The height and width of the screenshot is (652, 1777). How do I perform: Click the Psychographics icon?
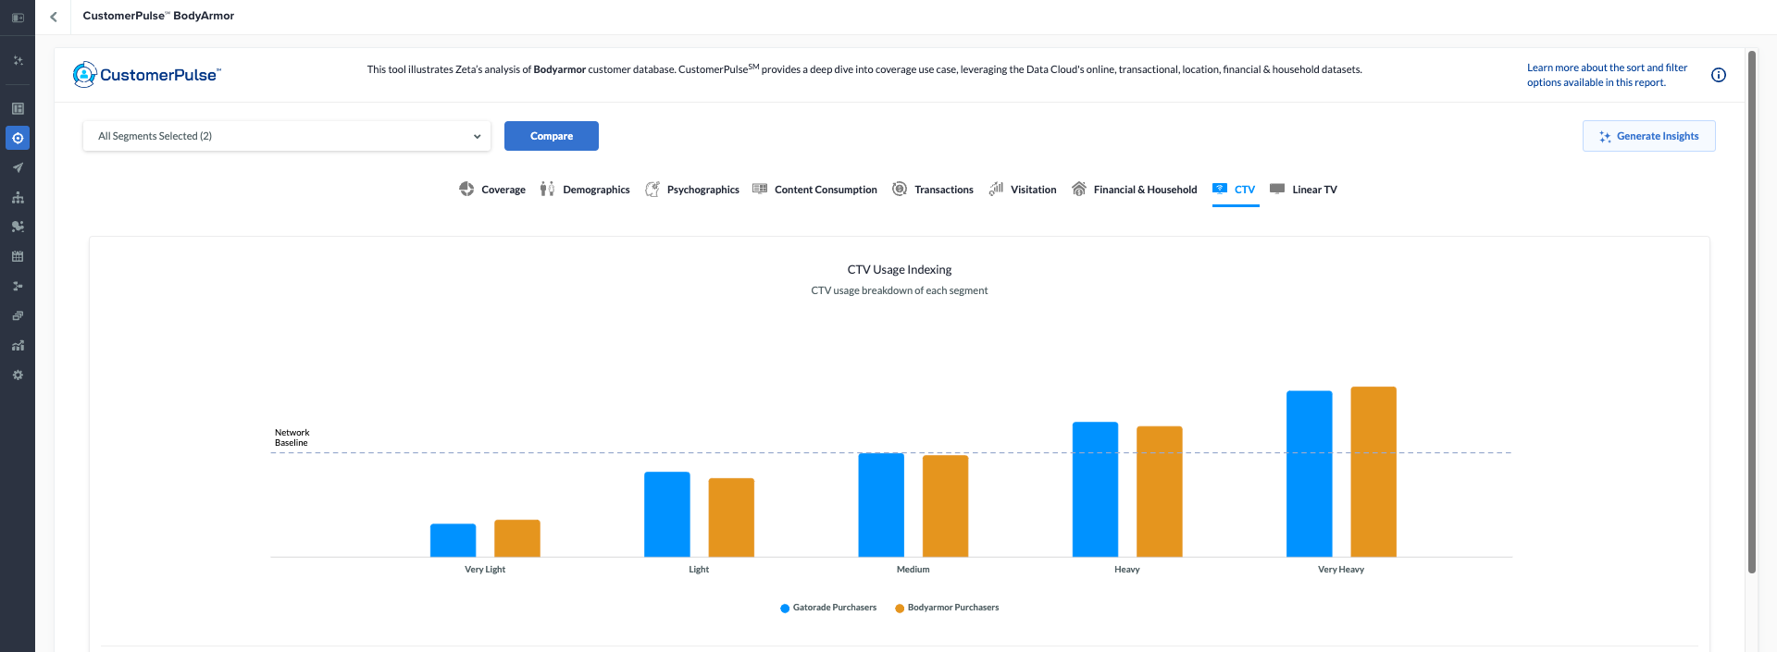652,189
